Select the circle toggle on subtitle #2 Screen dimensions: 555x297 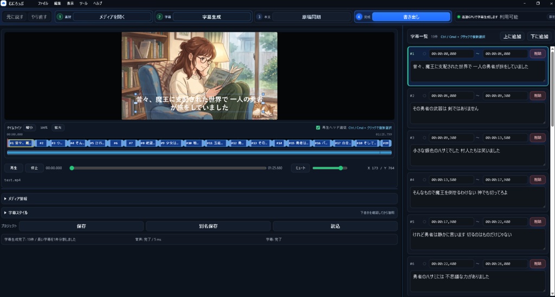click(424, 95)
